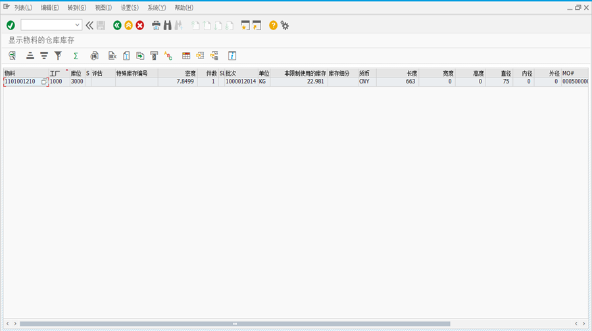Click the Save diskette icon
The width and height of the screenshot is (592, 331).
pos(101,25)
